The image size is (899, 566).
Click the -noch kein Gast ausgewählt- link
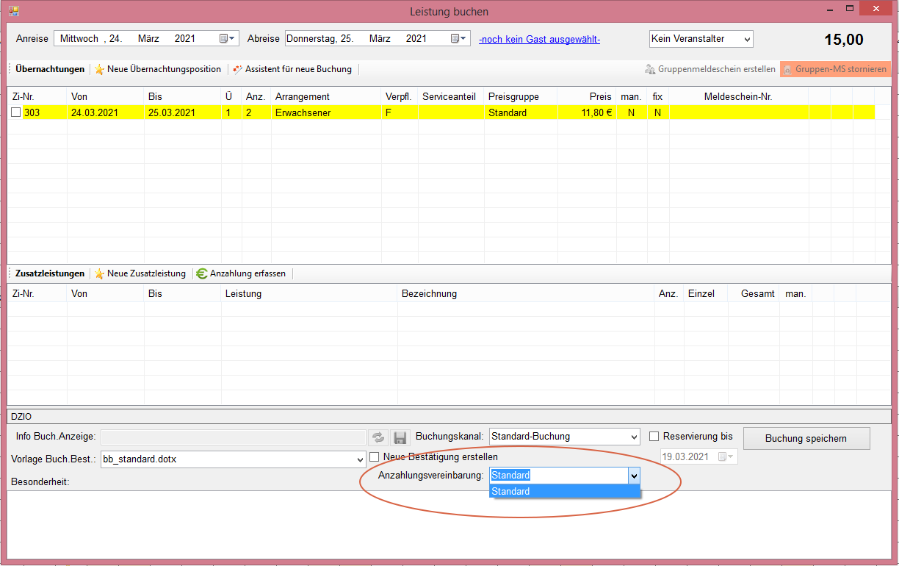pos(539,39)
